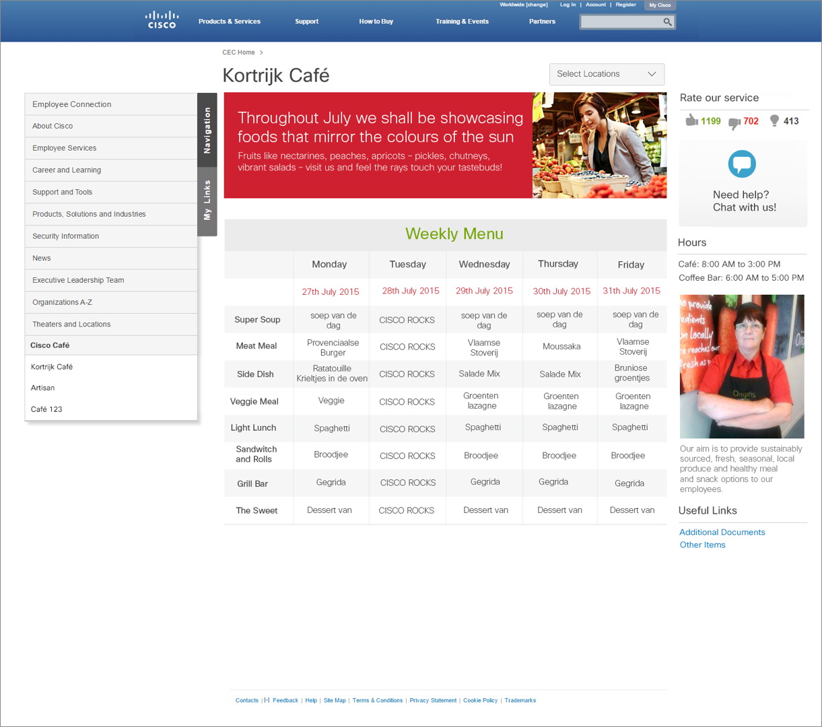Viewport: 822px width, 727px height.
Task: Open chat via the speech bubble icon
Action: coord(742,164)
